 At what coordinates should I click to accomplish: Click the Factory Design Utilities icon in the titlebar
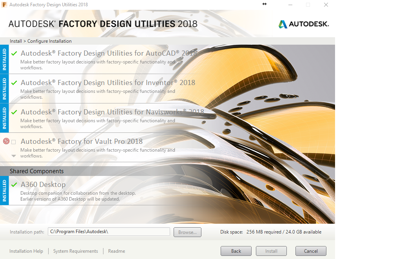(5, 5)
